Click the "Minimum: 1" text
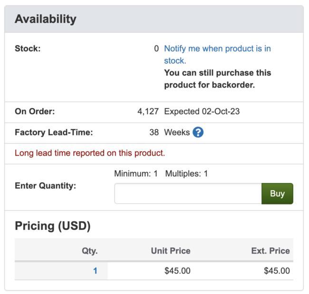 click(x=135, y=174)
